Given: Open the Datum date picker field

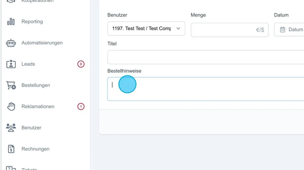Looking at the screenshot, I should coord(289,29).
